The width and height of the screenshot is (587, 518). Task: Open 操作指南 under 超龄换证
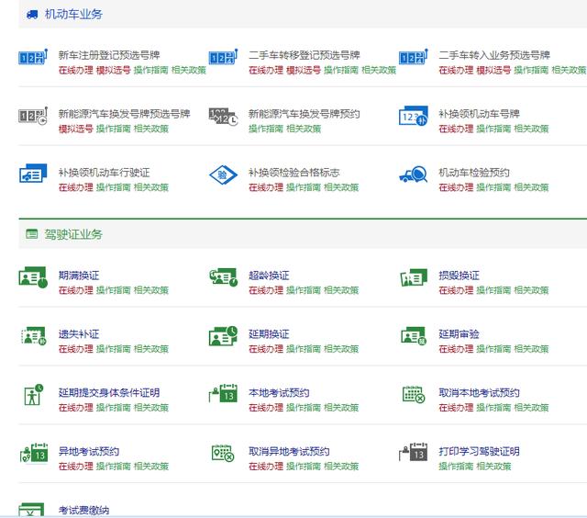click(x=304, y=290)
